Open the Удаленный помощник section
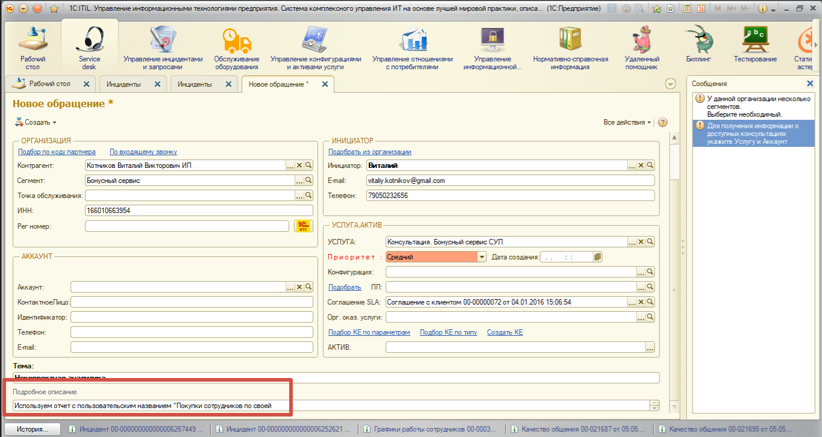The width and height of the screenshot is (822, 437). (x=642, y=48)
